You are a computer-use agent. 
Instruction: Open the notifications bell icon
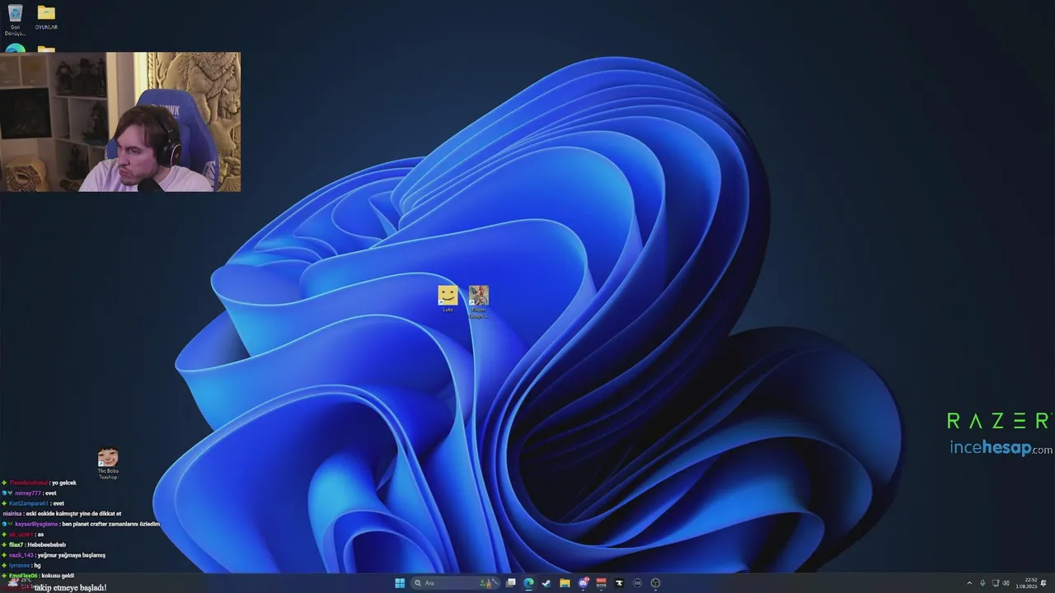tap(1043, 583)
